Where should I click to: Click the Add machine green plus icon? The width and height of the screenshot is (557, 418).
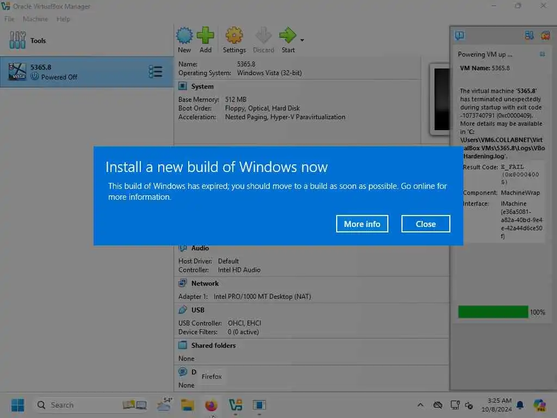205,35
